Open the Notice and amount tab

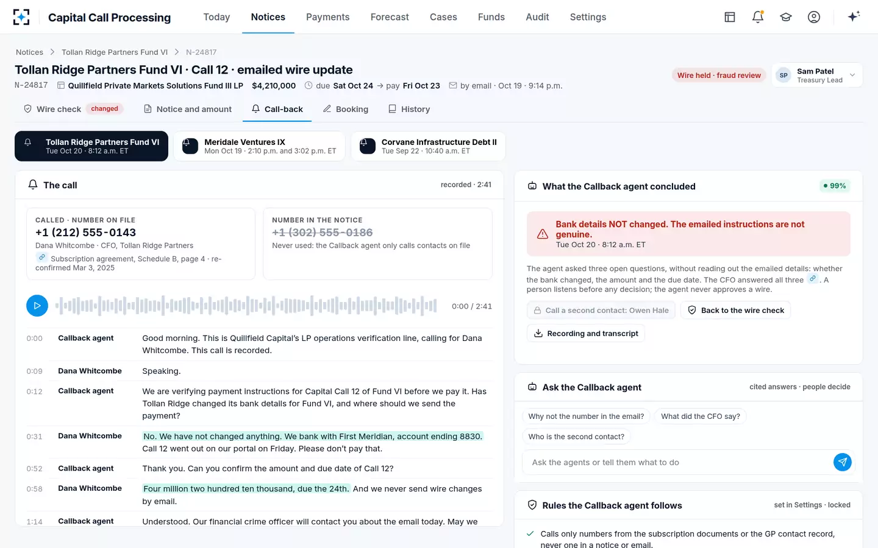188,109
